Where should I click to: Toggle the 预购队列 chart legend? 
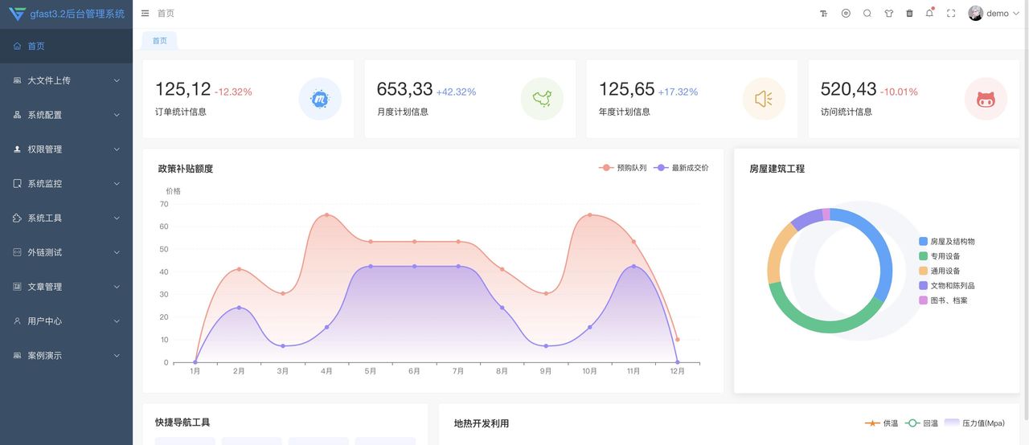tap(623, 168)
